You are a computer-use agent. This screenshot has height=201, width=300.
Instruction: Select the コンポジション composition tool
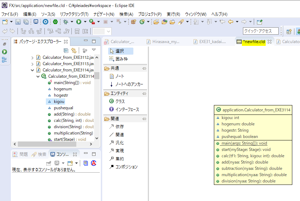click(x=124, y=167)
